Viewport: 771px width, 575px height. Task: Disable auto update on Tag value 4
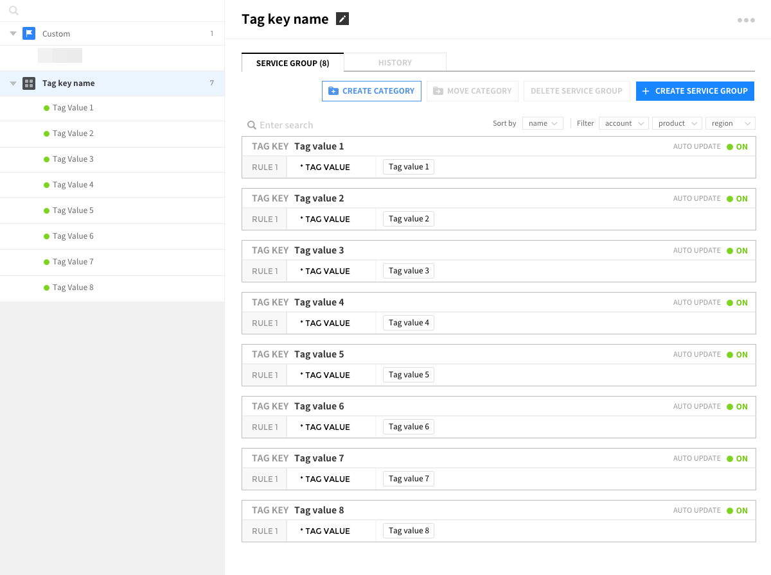point(736,303)
